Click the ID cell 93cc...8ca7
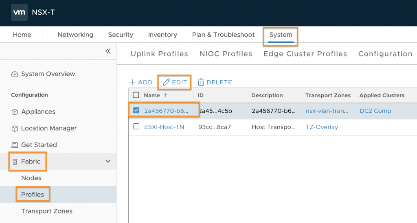Viewport: 417px width, 223px height. [215, 127]
